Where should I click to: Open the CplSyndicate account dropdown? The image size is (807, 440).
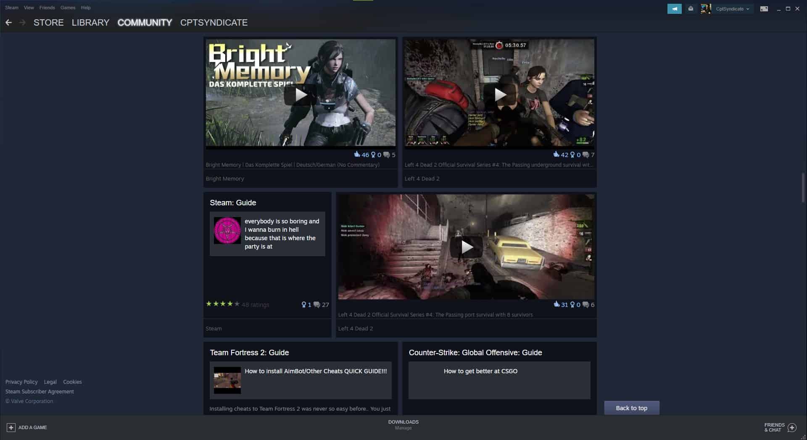tap(731, 8)
